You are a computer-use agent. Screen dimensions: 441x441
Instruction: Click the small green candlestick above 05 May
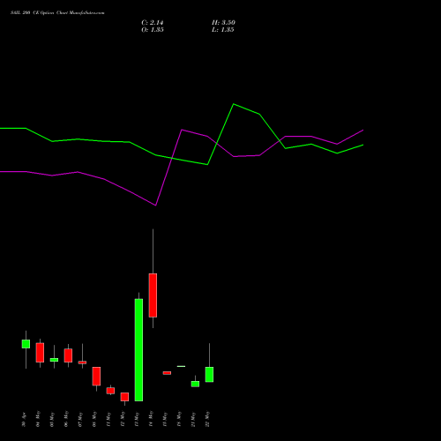(x=54, y=360)
